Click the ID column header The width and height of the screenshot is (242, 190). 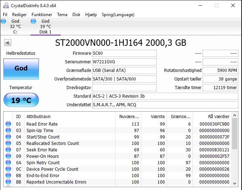[18, 117]
